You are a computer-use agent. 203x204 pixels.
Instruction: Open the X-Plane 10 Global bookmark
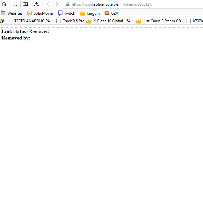coord(110,21)
